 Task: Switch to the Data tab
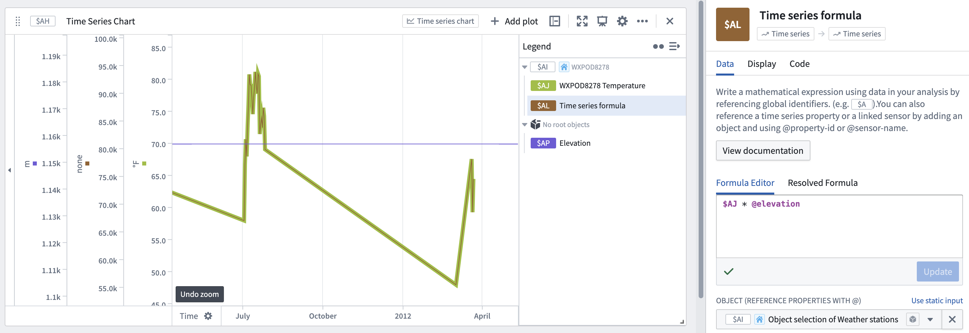[x=724, y=64]
